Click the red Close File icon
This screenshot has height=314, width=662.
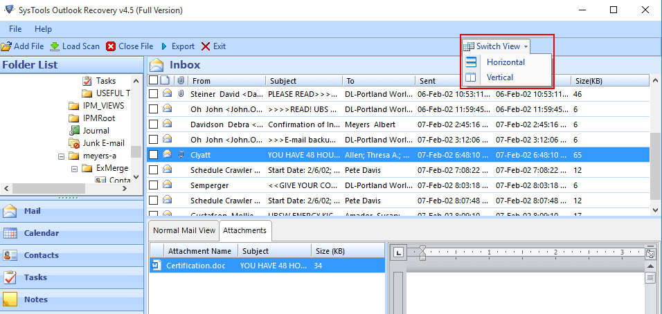(111, 46)
